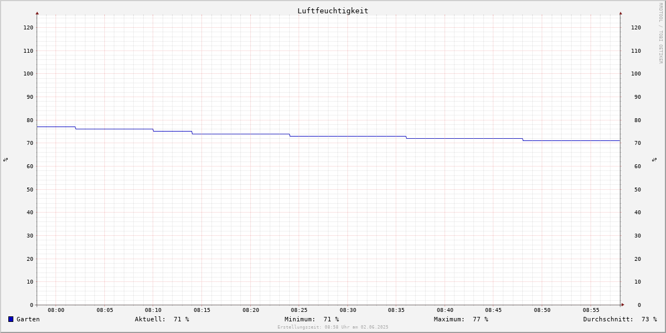
Task: Click the Maximum: 77 % value
Action: (461, 319)
